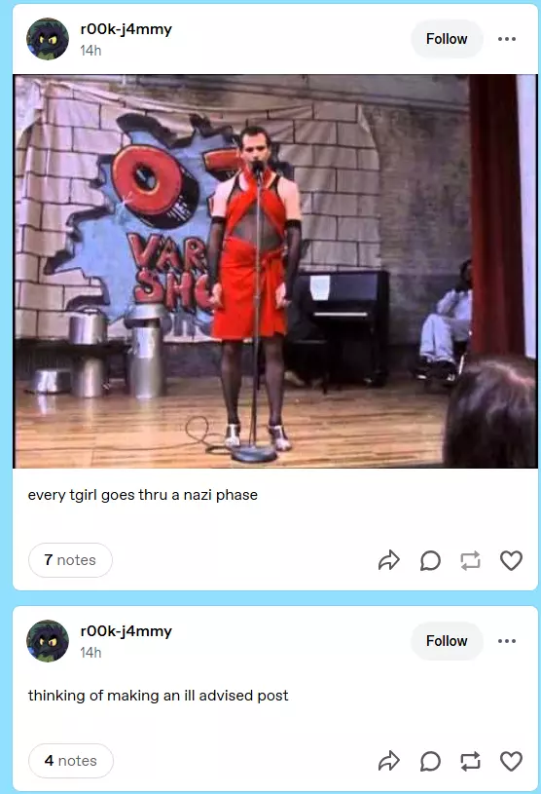Viewport: 541px width, 794px height.
Task: Open the first post's 14h timestamp
Action: coord(90,51)
